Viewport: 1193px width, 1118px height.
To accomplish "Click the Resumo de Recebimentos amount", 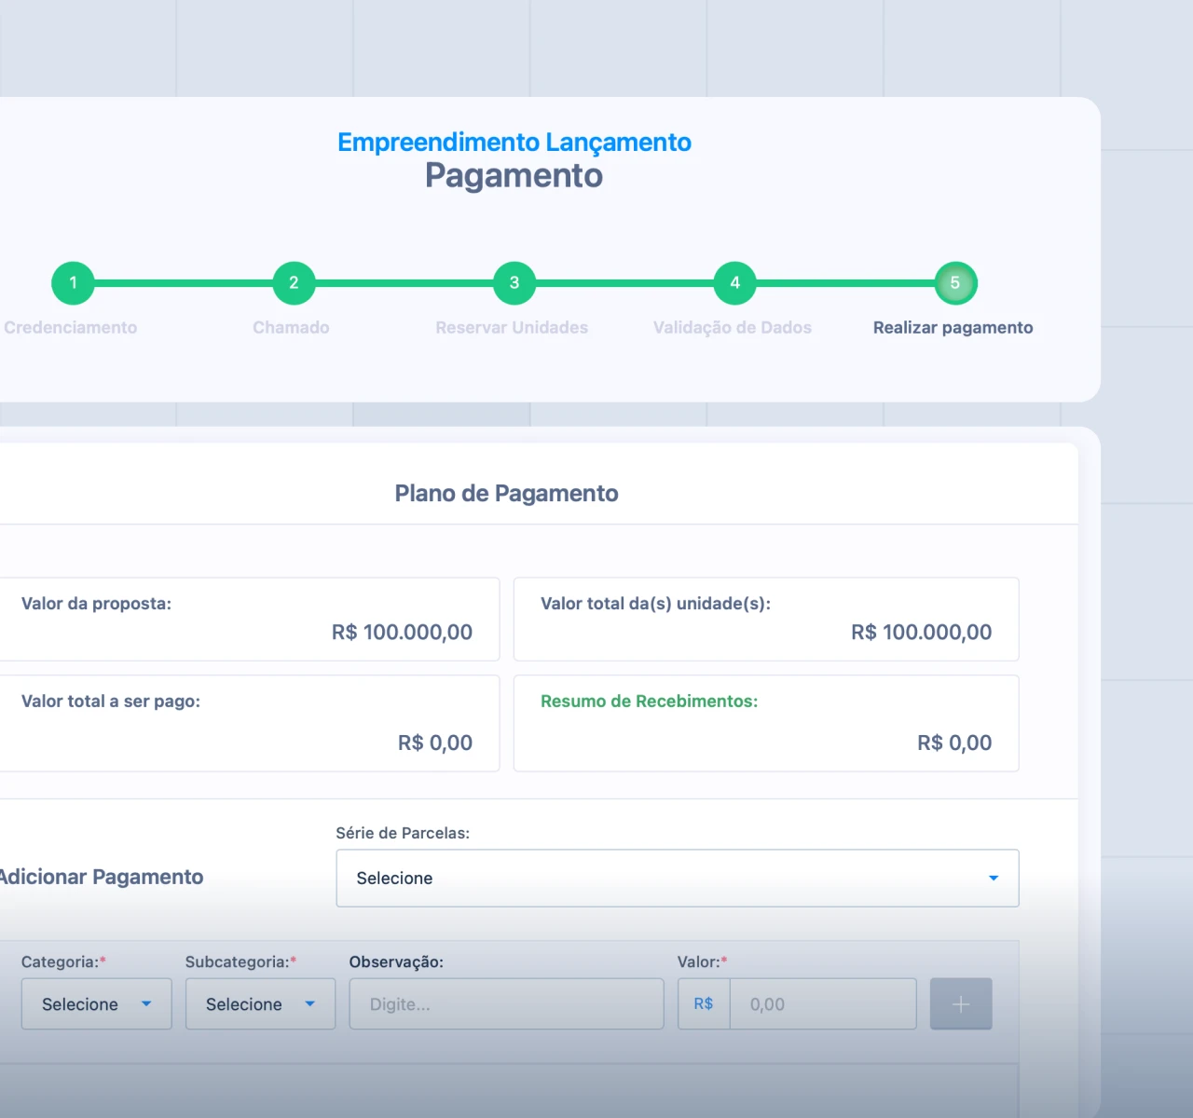I will click(x=954, y=743).
